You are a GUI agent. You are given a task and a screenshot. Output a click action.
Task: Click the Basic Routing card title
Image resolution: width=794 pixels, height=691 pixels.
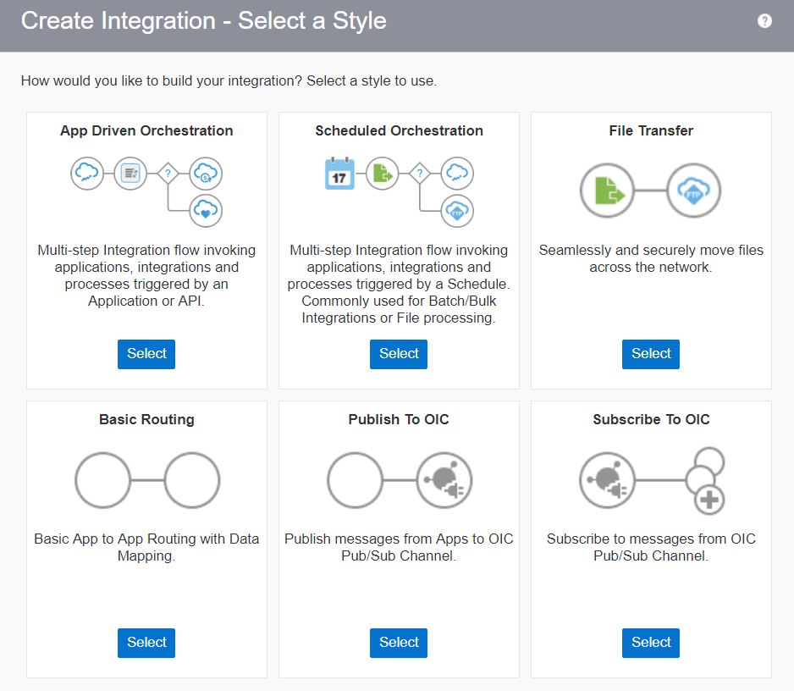146,419
